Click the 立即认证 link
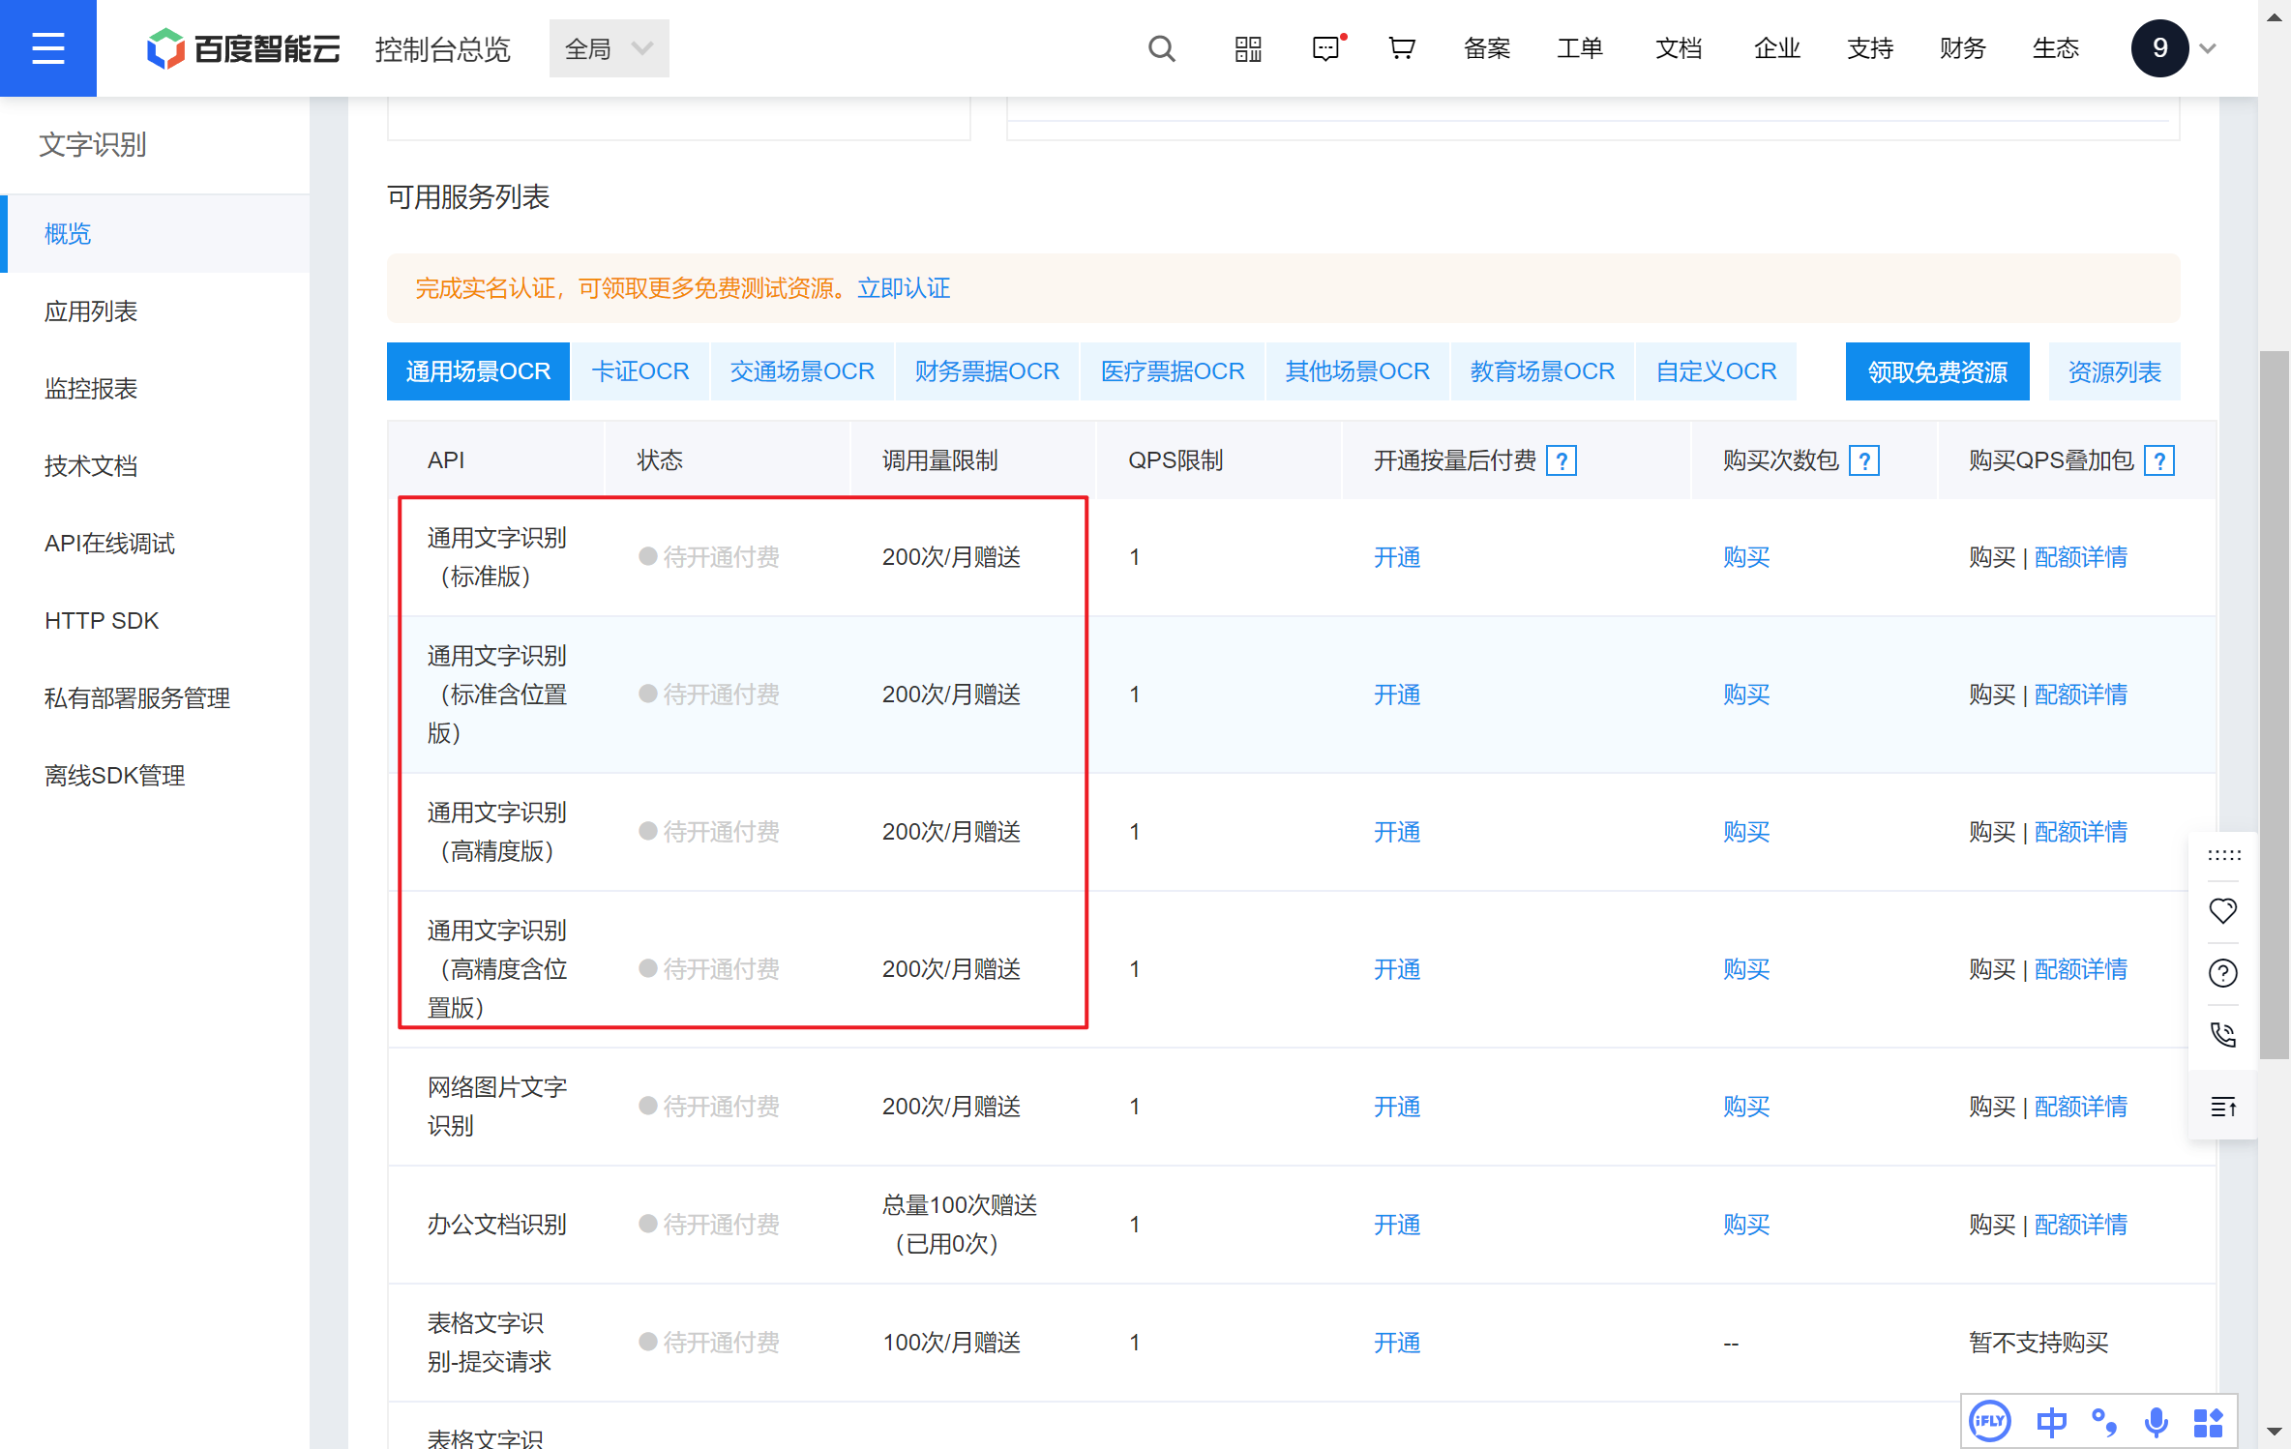Screen dimensions: 2291x1449 pyautogui.click(x=904, y=288)
